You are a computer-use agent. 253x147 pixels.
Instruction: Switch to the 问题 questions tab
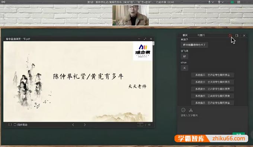(x=201, y=35)
